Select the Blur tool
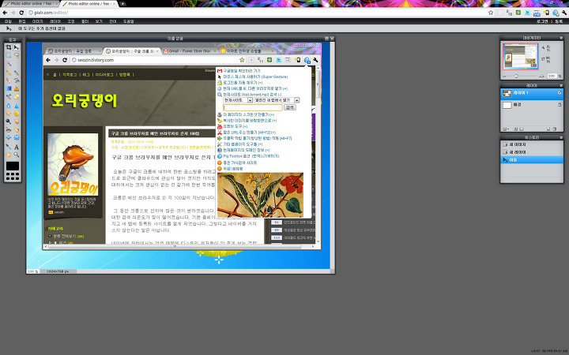569x355 pixels. pos(9,106)
